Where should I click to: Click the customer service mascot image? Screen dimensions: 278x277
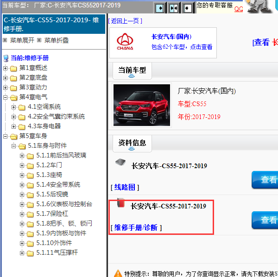(259, 6)
